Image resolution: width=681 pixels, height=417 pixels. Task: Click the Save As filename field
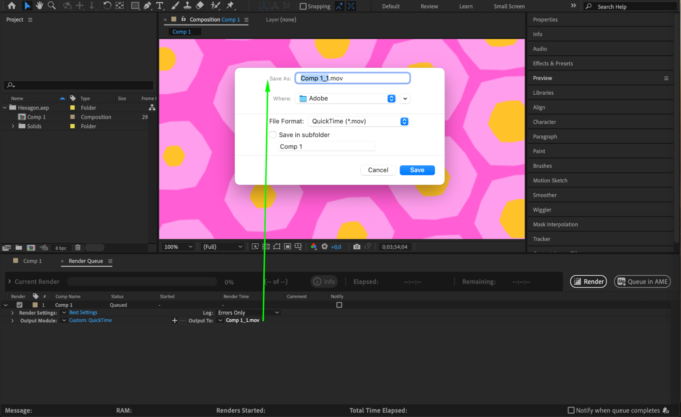pyautogui.click(x=352, y=78)
